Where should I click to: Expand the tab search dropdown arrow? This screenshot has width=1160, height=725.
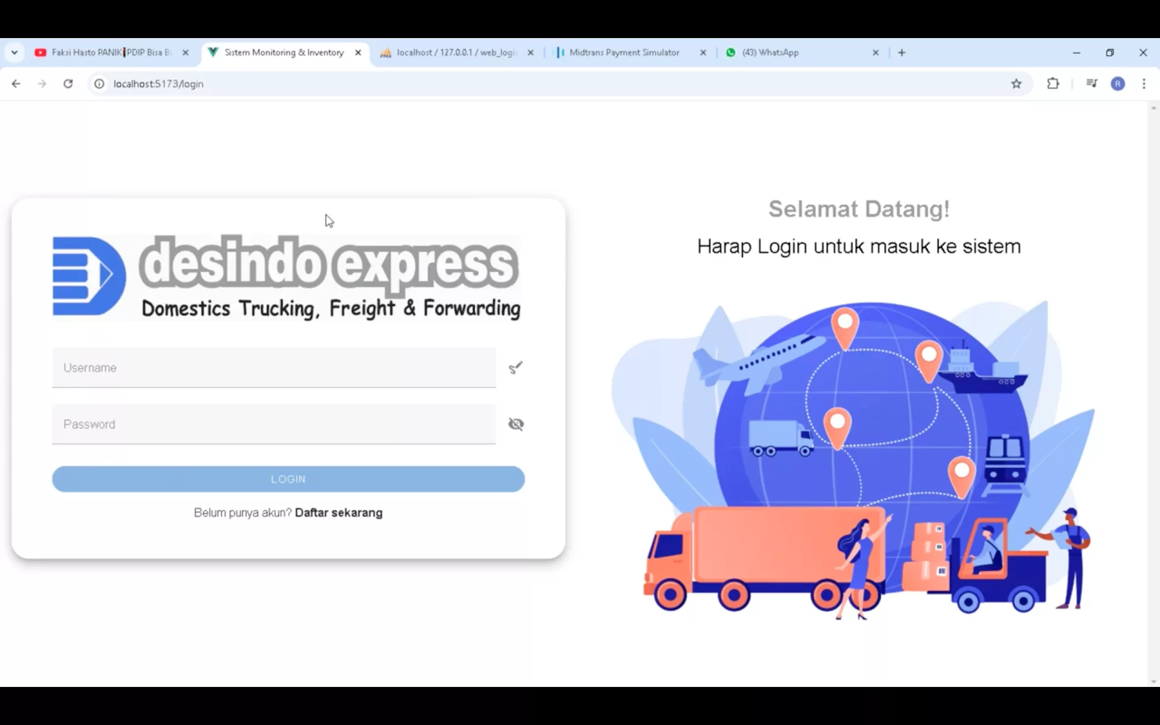(14, 53)
